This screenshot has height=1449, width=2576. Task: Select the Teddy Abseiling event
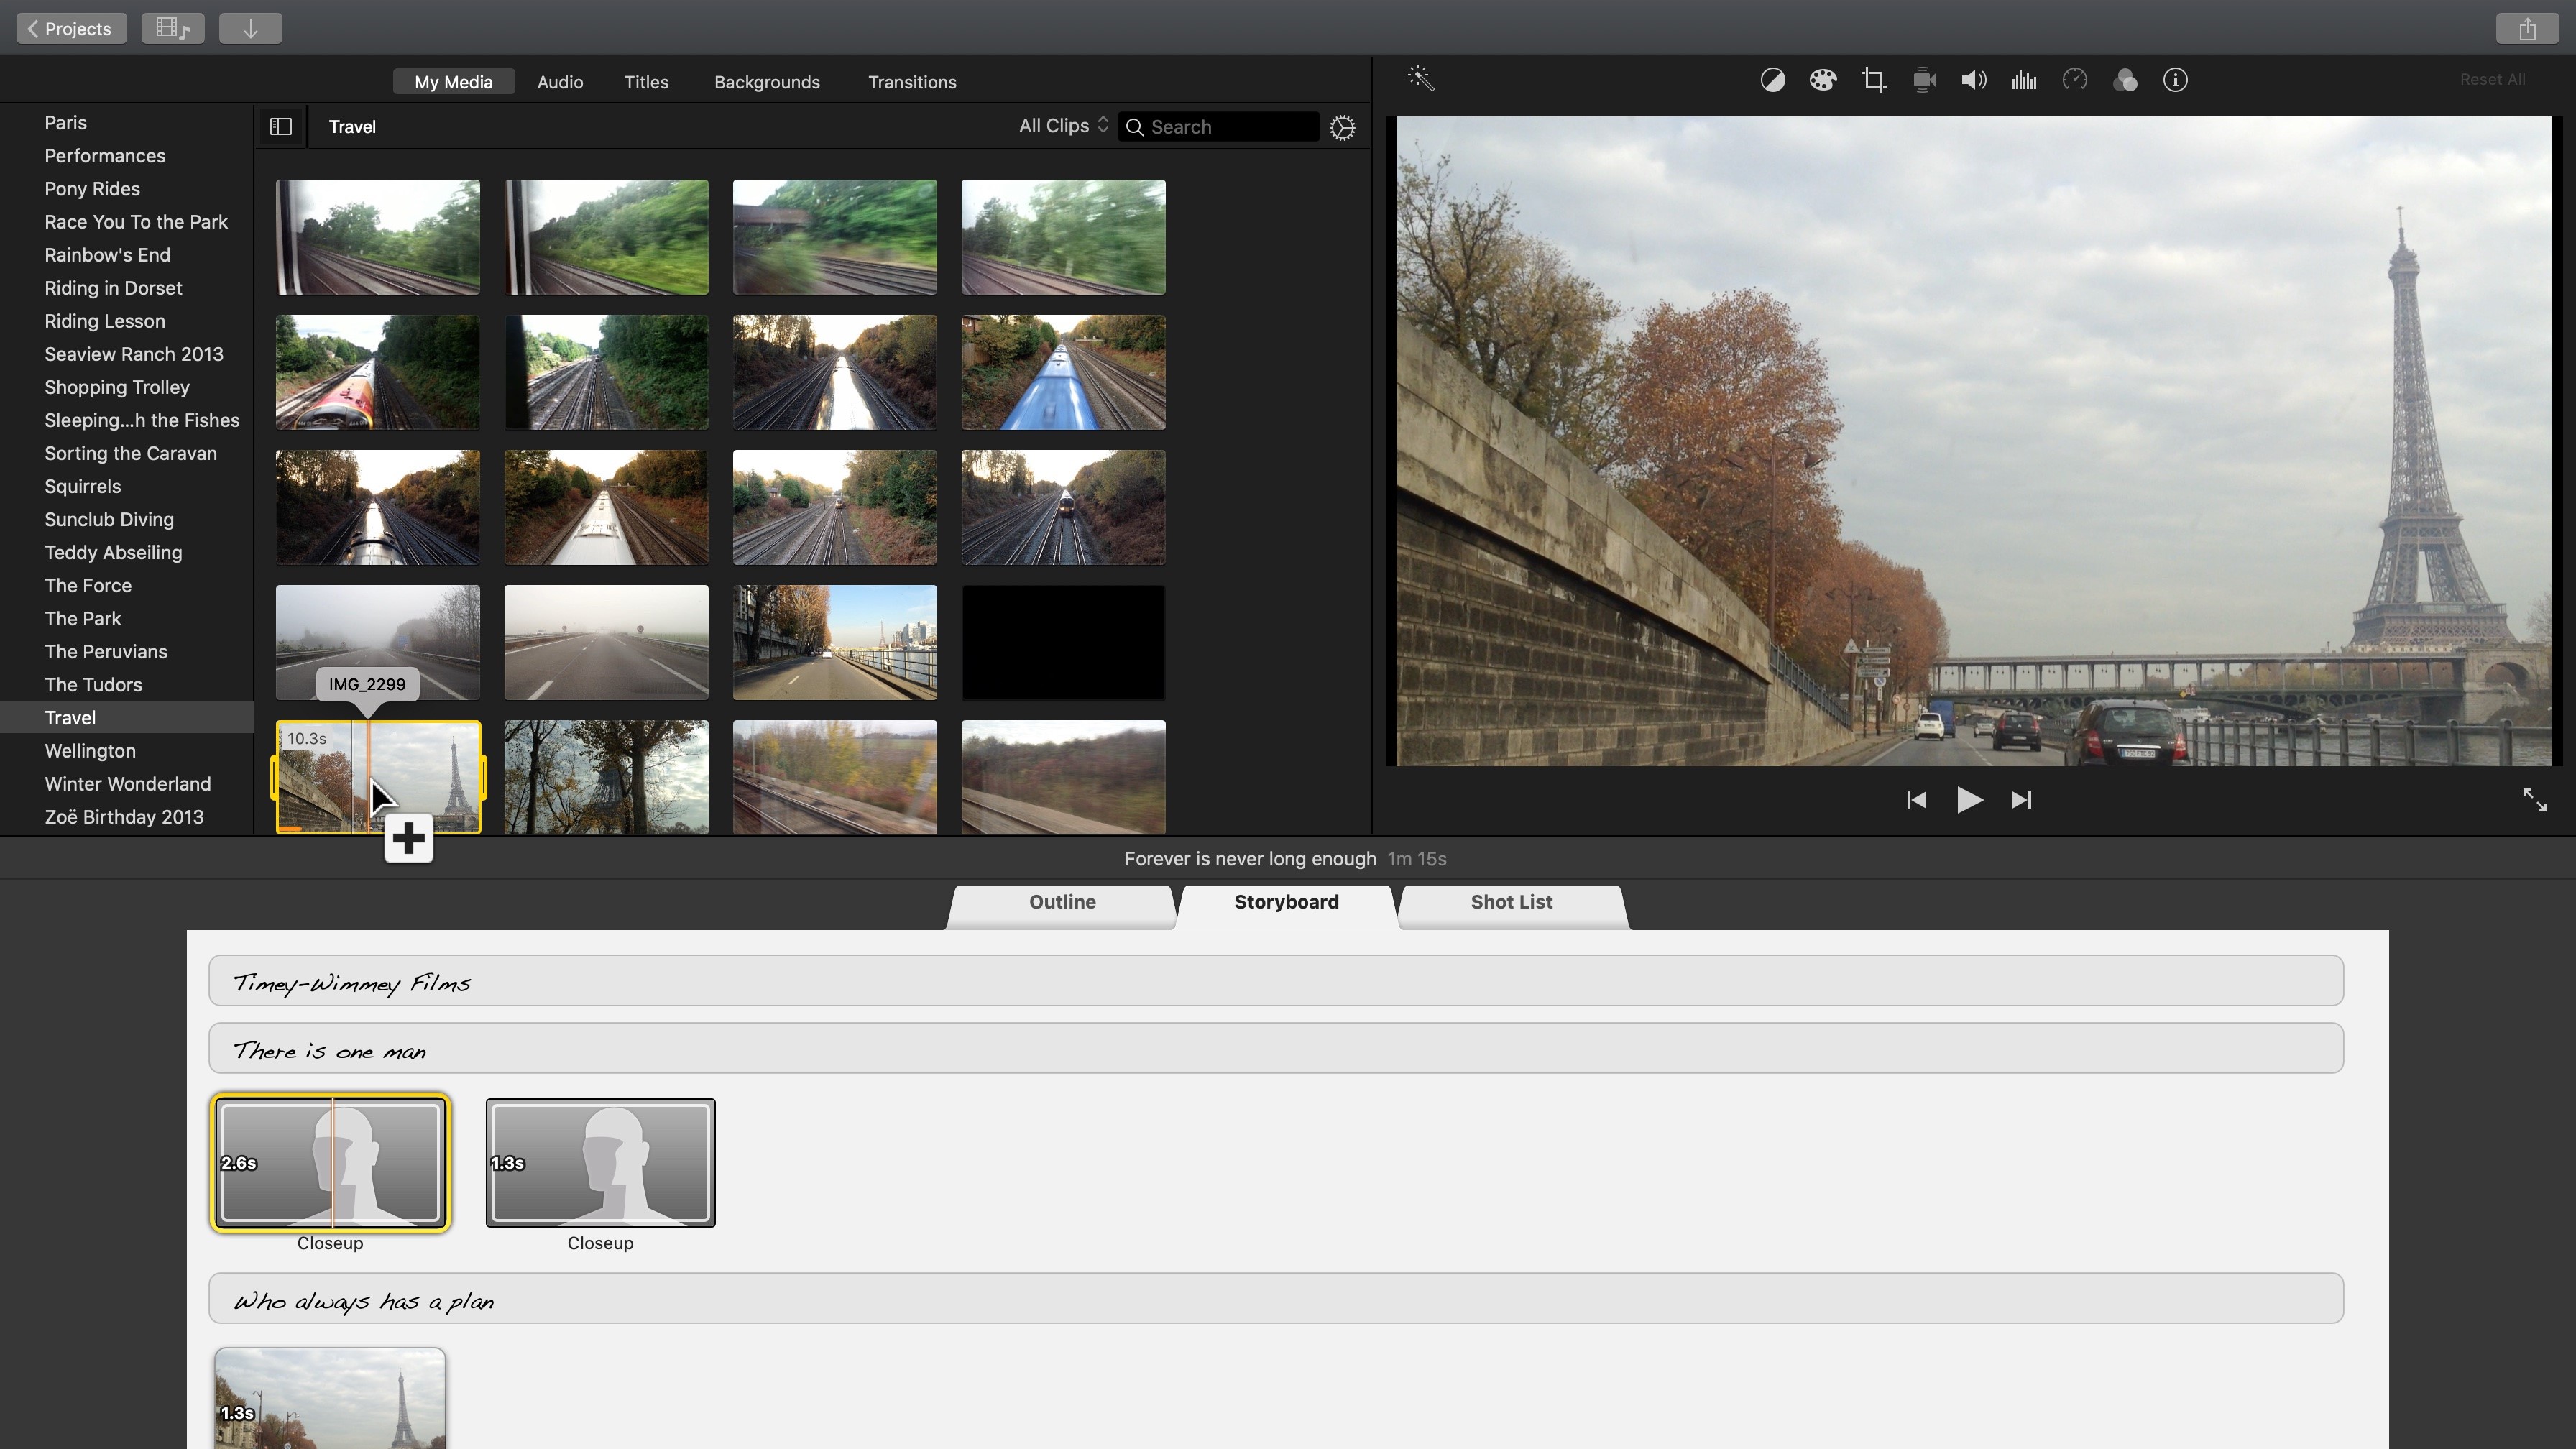(x=113, y=552)
